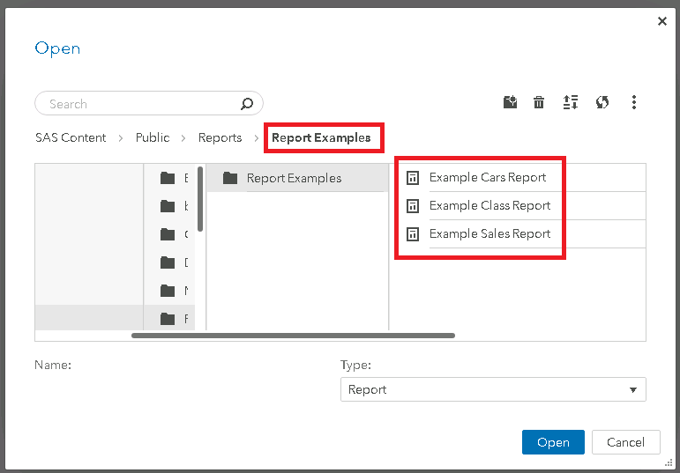Click the delete trash icon
The width and height of the screenshot is (680, 473).
[x=539, y=103]
